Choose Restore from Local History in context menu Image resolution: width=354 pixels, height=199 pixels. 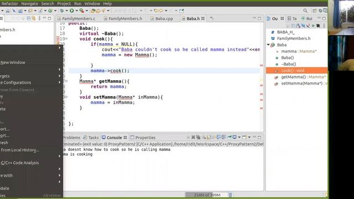(x=20, y=150)
